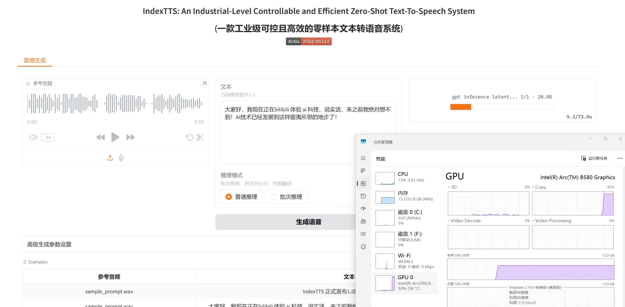Switch to the 音频生成 tab
The height and width of the screenshot is (307, 625).
pyautogui.click(x=35, y=60)
